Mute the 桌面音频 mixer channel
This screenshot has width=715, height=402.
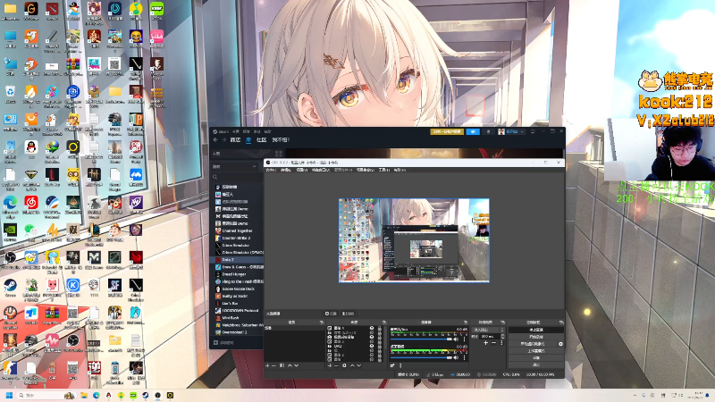tap(456, 357)
